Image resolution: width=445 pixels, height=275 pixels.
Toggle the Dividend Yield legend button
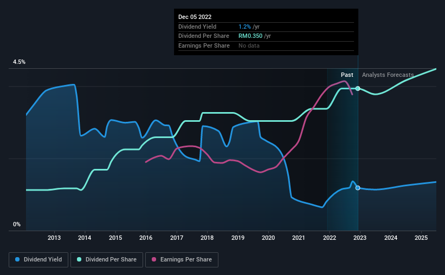(38, 260)
